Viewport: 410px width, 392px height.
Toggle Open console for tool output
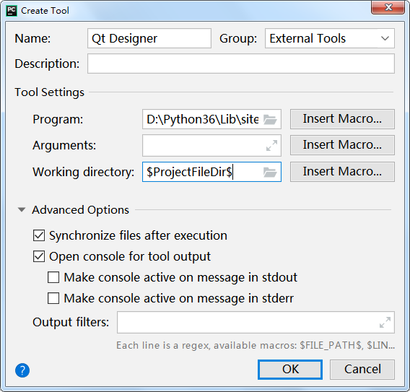(39, 256)
